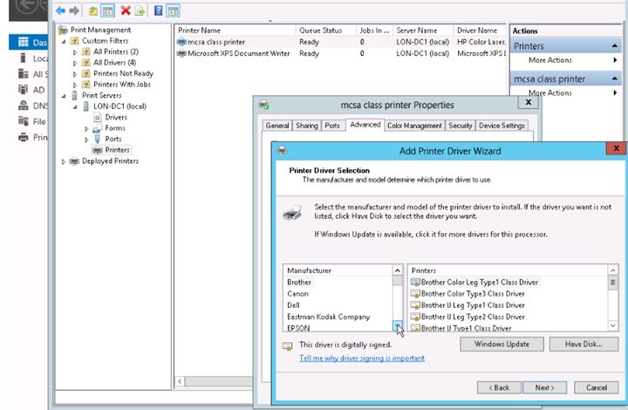Select the Drivers node under LON-DC1
The width and height of the screenshot is (628, 410).
(x=115, y=117)
